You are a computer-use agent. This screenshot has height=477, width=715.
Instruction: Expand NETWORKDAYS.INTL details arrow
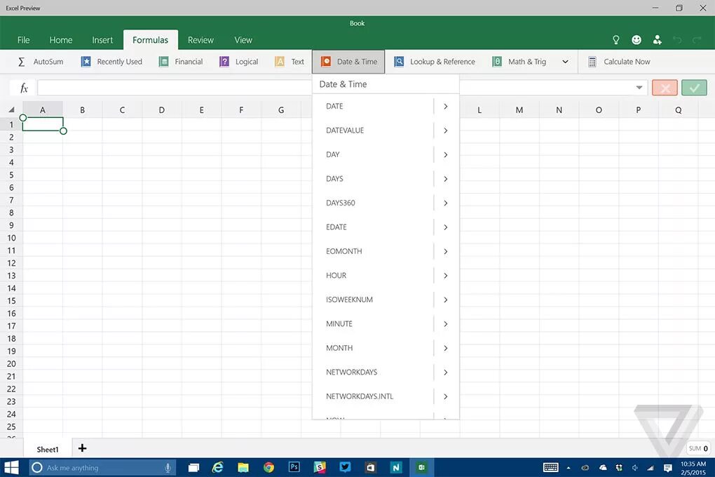(446, 396)
